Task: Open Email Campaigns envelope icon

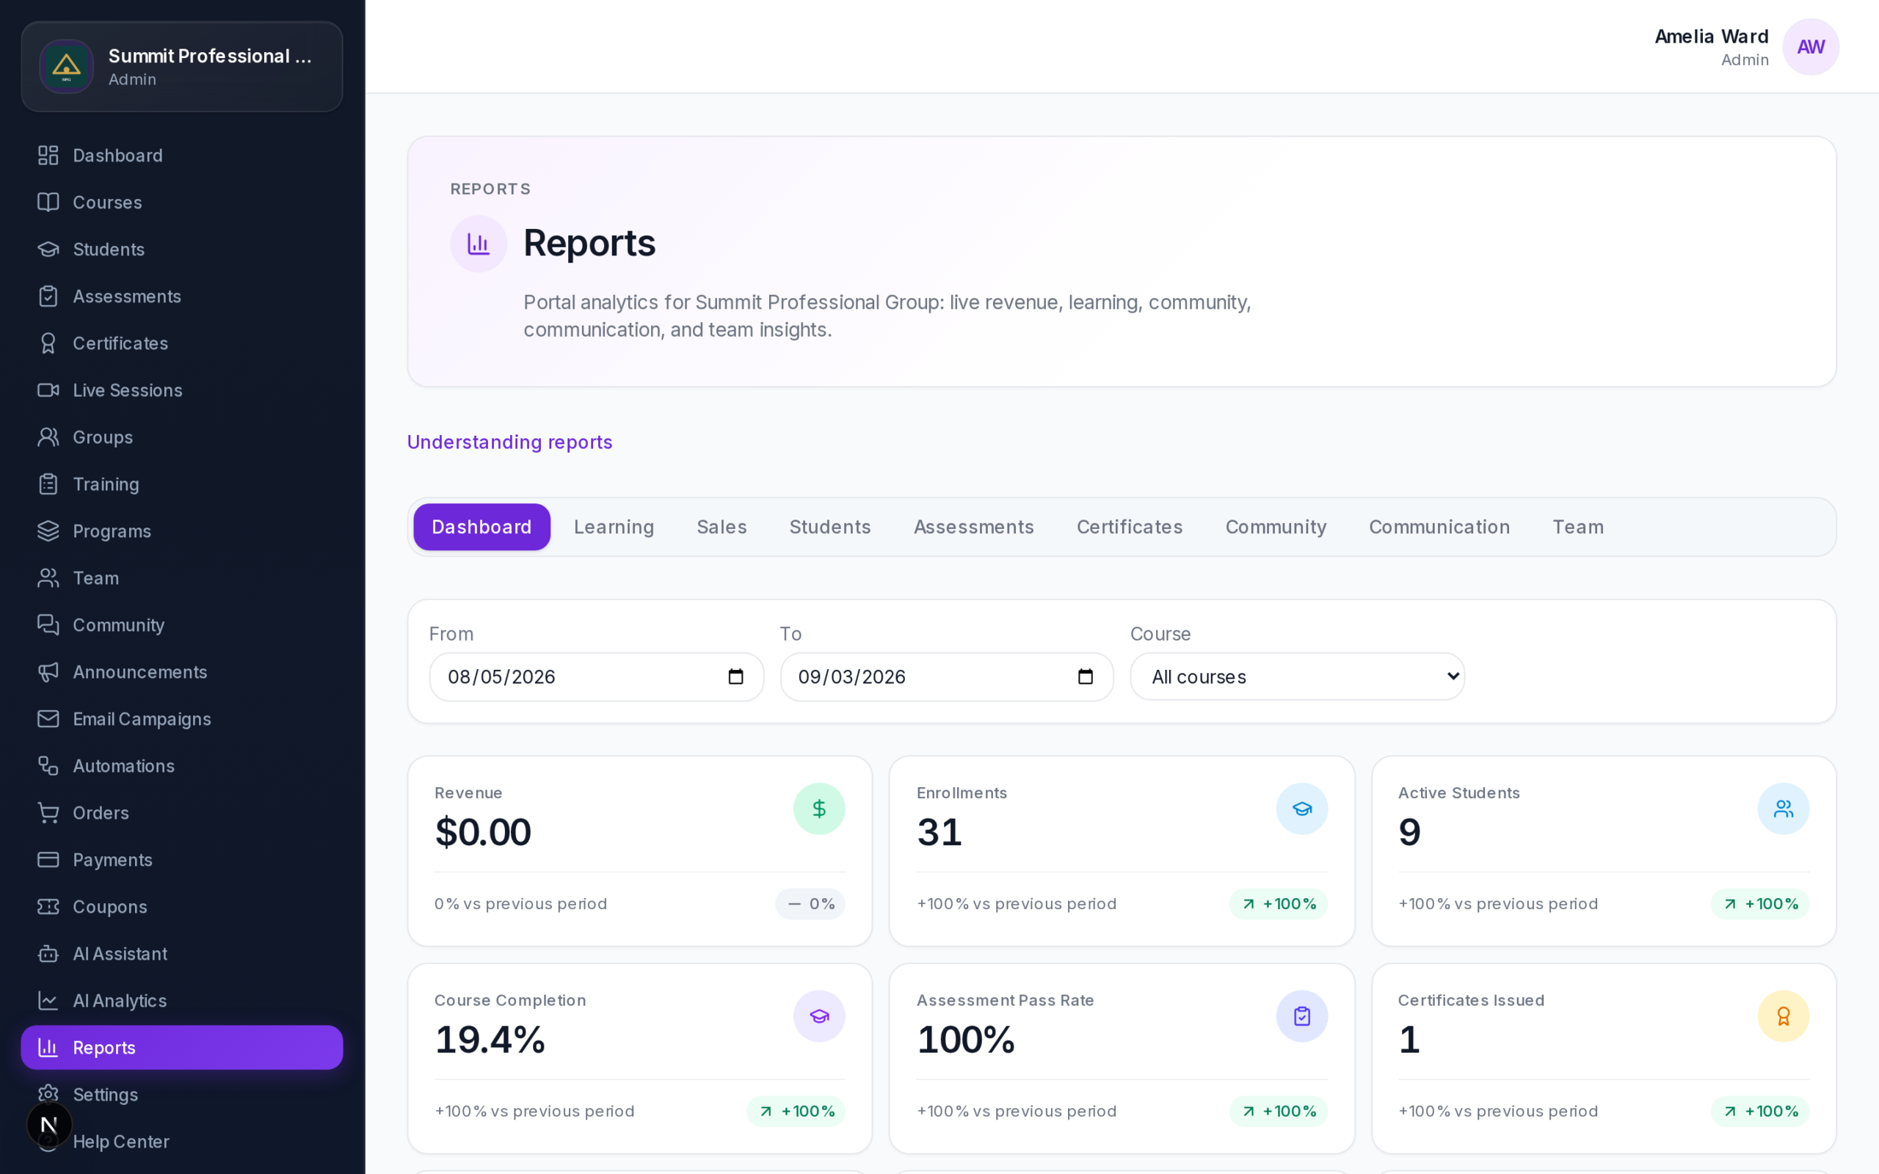Action: [x=48, y=719]
